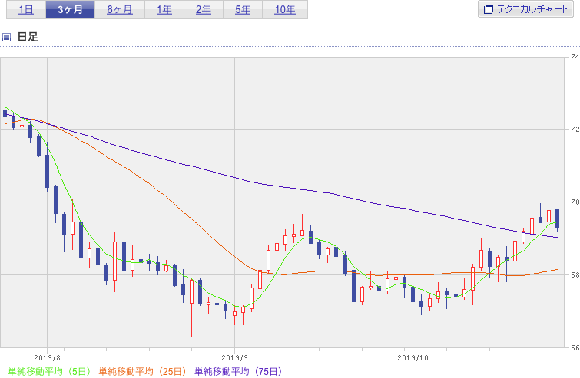
Task: Click the 単純移動平均（25日） legend label
Action: point(142,371)
